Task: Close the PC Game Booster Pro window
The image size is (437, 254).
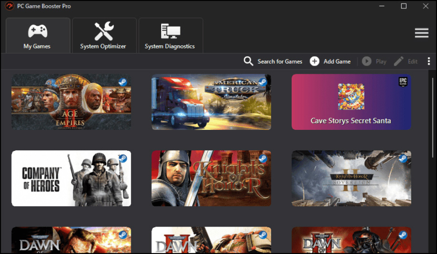Action: (425, 6)
